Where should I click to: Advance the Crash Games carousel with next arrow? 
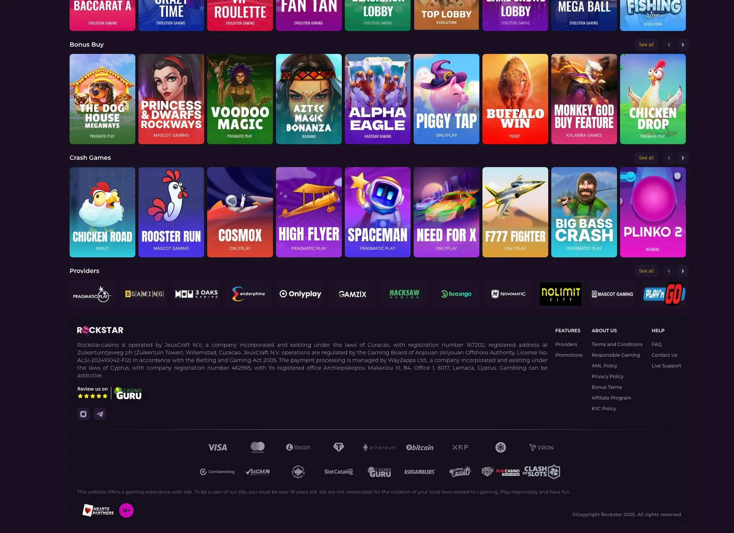683,158
